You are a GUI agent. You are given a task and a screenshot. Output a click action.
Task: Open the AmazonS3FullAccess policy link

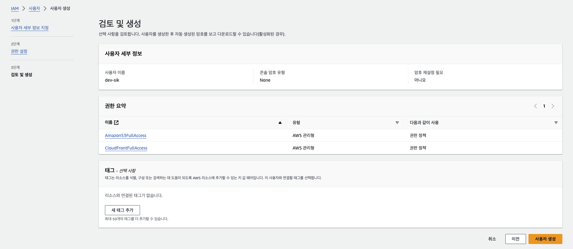pyautogui.click(x=126, y=135)
